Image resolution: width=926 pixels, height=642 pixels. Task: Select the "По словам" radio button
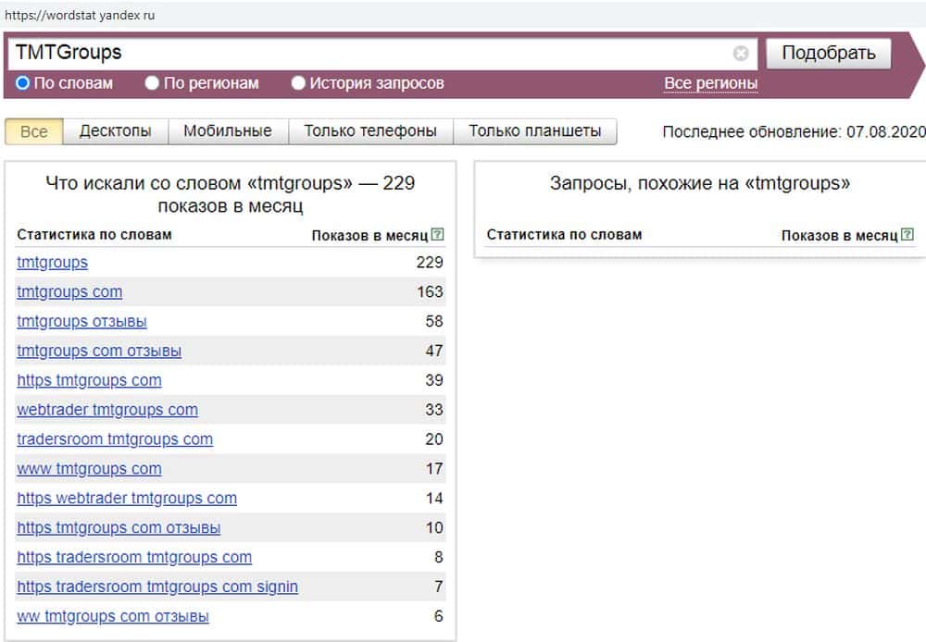point(22,83)
